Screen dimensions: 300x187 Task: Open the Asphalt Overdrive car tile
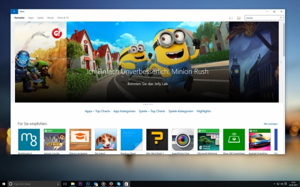tap(259, 140)
